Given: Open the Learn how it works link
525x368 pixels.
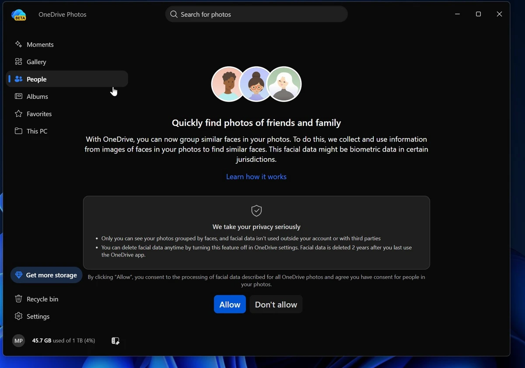Looking at the screenshot, I should [x=256, y=177].
